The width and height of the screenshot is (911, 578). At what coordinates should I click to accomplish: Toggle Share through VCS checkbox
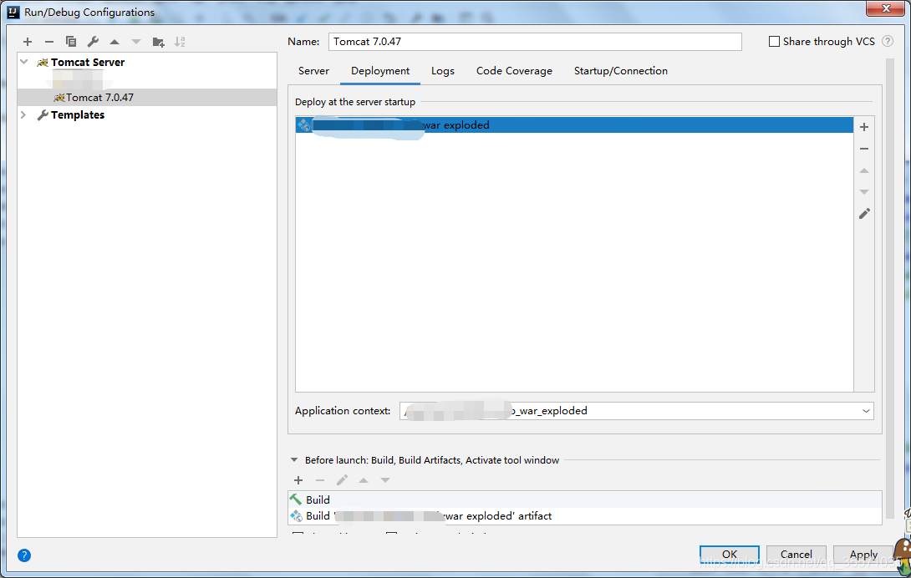click(774, 41)
